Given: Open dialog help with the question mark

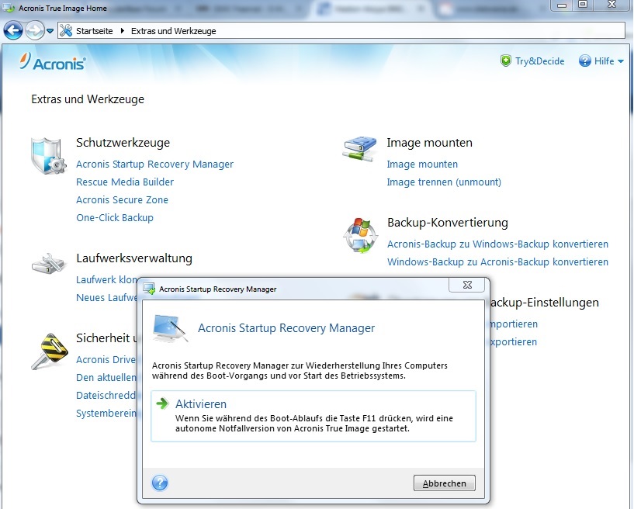Looking at the screenshot, I should (160, 483).
